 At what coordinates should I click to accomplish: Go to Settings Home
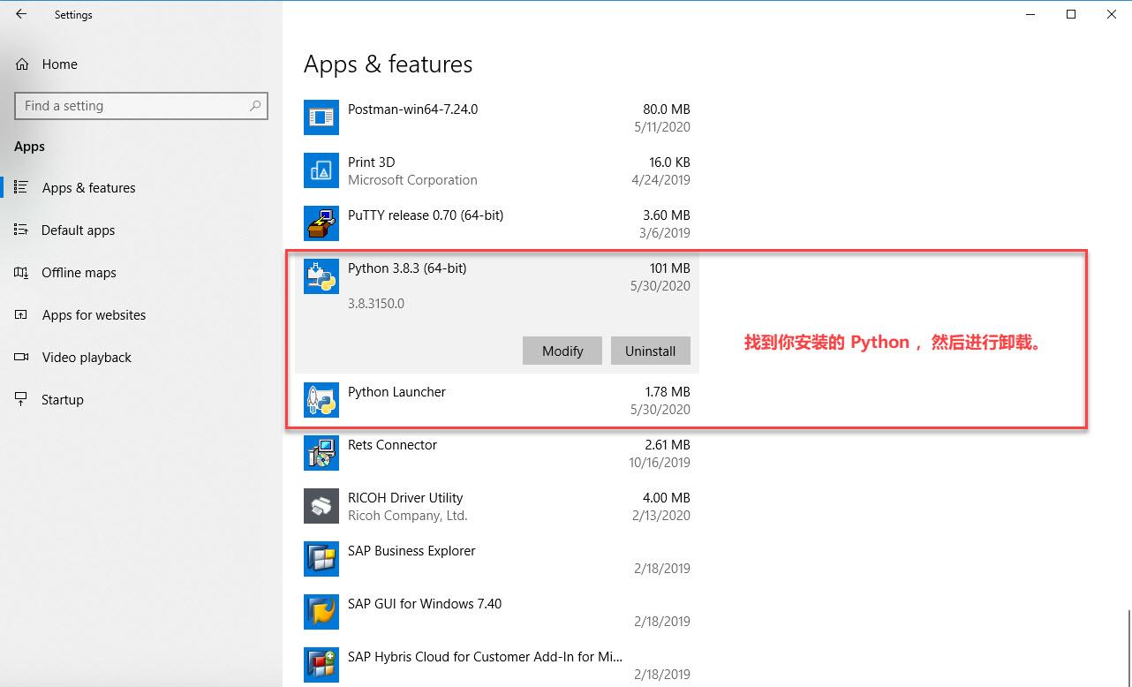click(x=141, y=64)
